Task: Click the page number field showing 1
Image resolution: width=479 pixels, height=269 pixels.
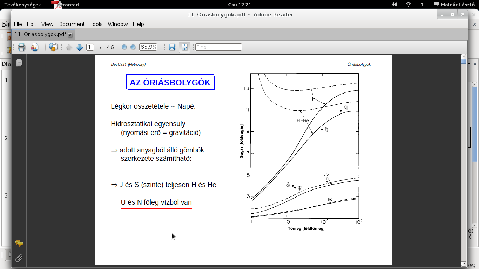Action: coord(90,47)
